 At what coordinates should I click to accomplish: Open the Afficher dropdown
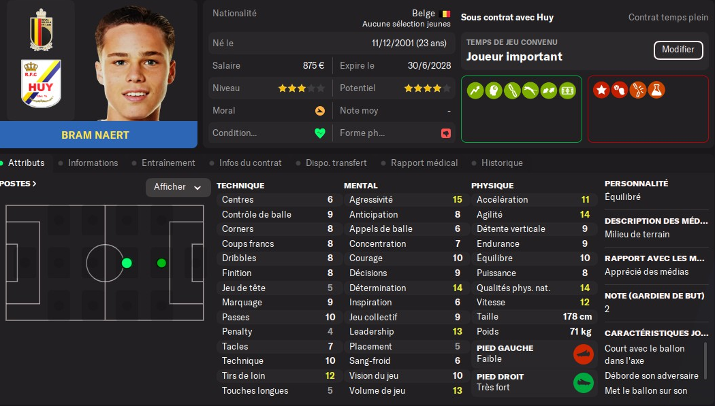coord(178,187)
